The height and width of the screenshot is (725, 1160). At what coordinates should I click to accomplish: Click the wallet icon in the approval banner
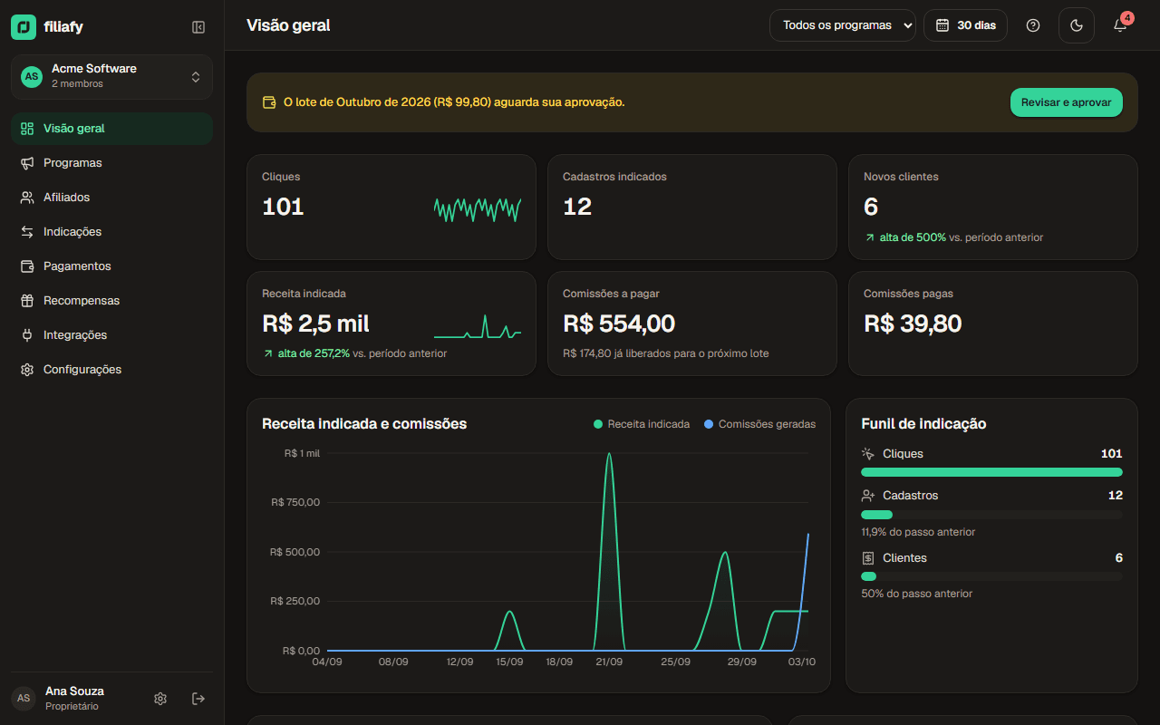click(x=269, y=102)
